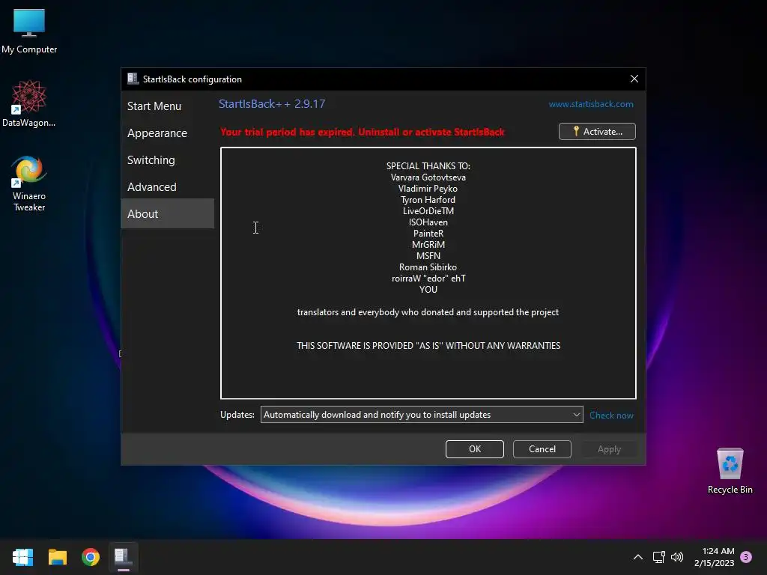This screenshot has width=767, height=575.
Task: Select the About section
Action: 168,213
